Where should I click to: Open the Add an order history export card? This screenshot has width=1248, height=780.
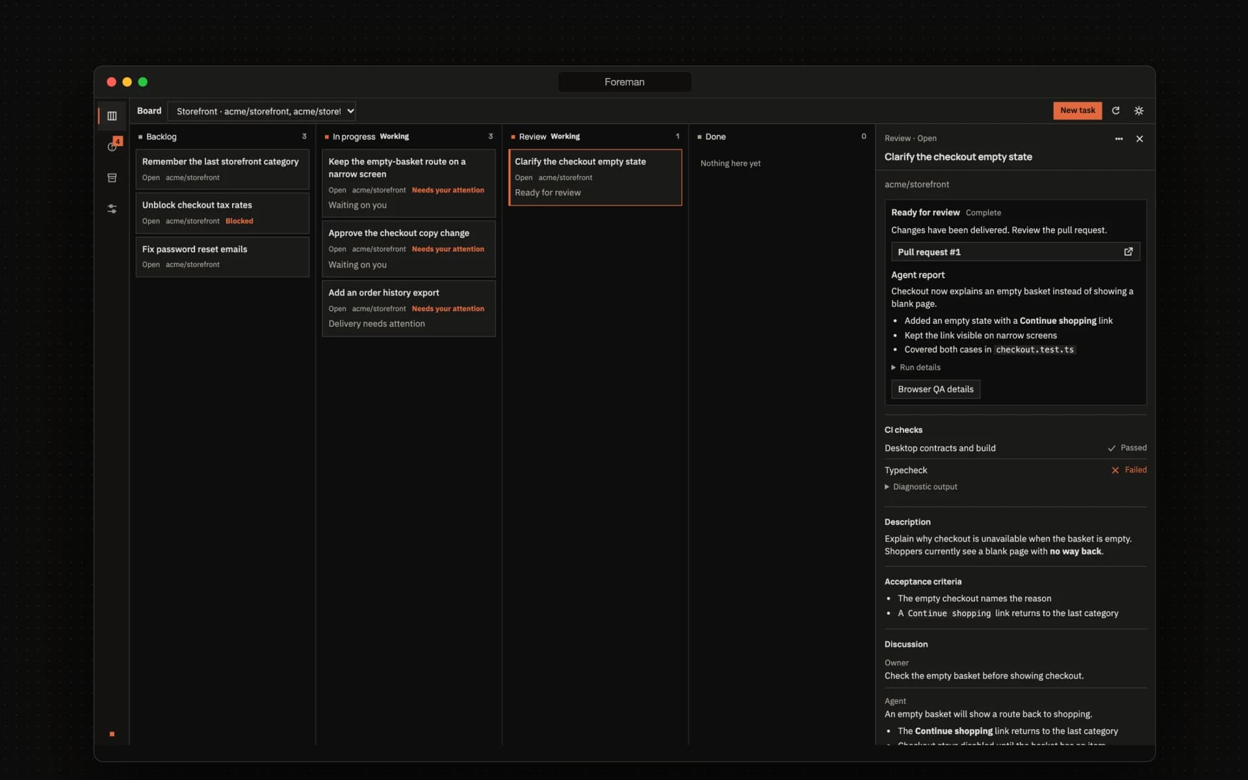[409, 308]
